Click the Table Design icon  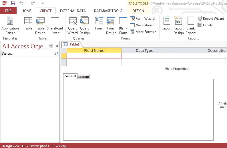pos(40,25)
